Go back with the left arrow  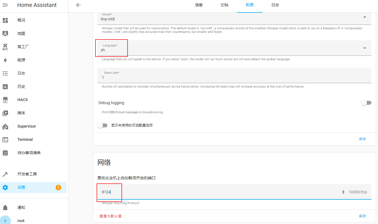[78, 5]
